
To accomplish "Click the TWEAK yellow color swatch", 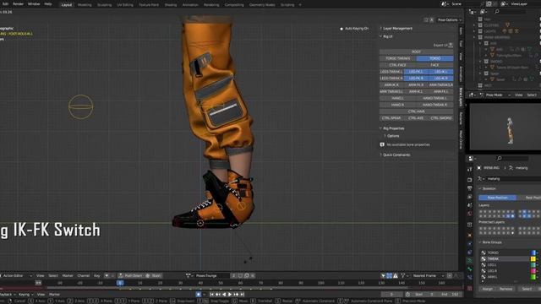I will point(533,259).
